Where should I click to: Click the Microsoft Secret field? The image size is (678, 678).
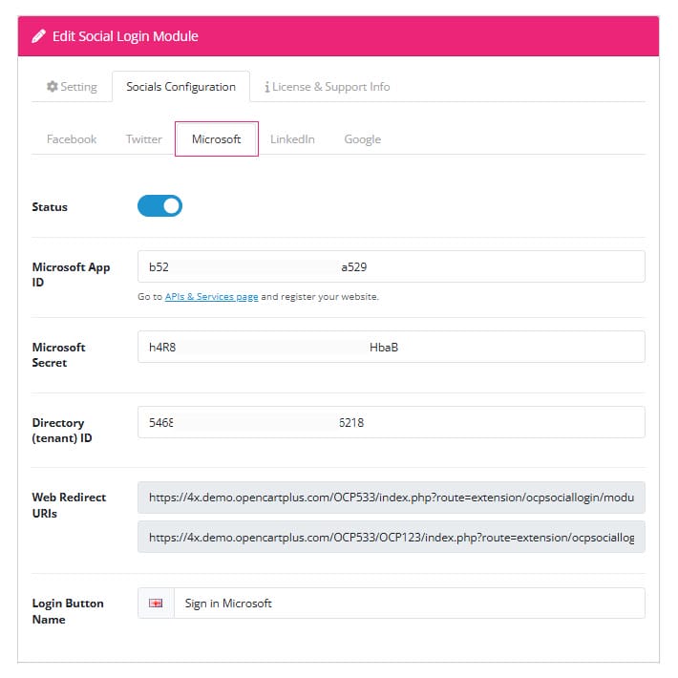tap(392, 347)
